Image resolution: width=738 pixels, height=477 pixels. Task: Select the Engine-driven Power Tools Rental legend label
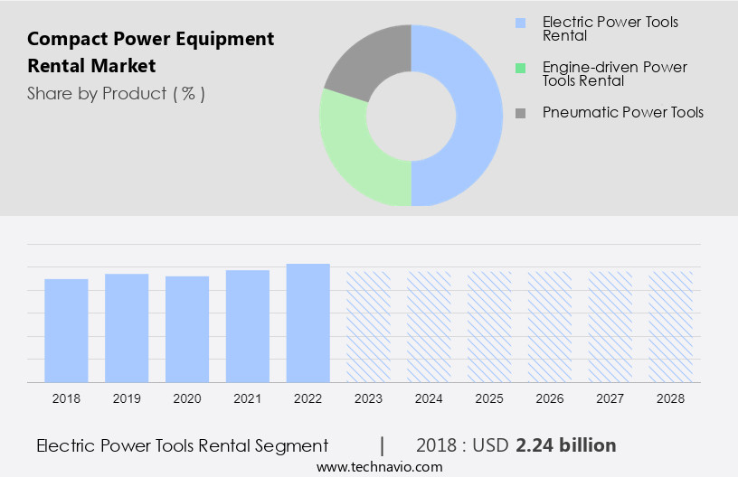(614, 74)
